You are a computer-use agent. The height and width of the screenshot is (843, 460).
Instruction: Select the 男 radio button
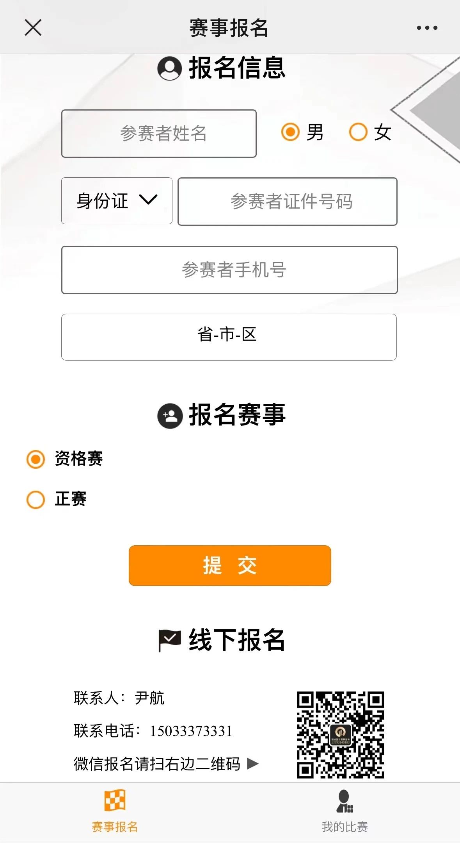[x=290, y=132]
